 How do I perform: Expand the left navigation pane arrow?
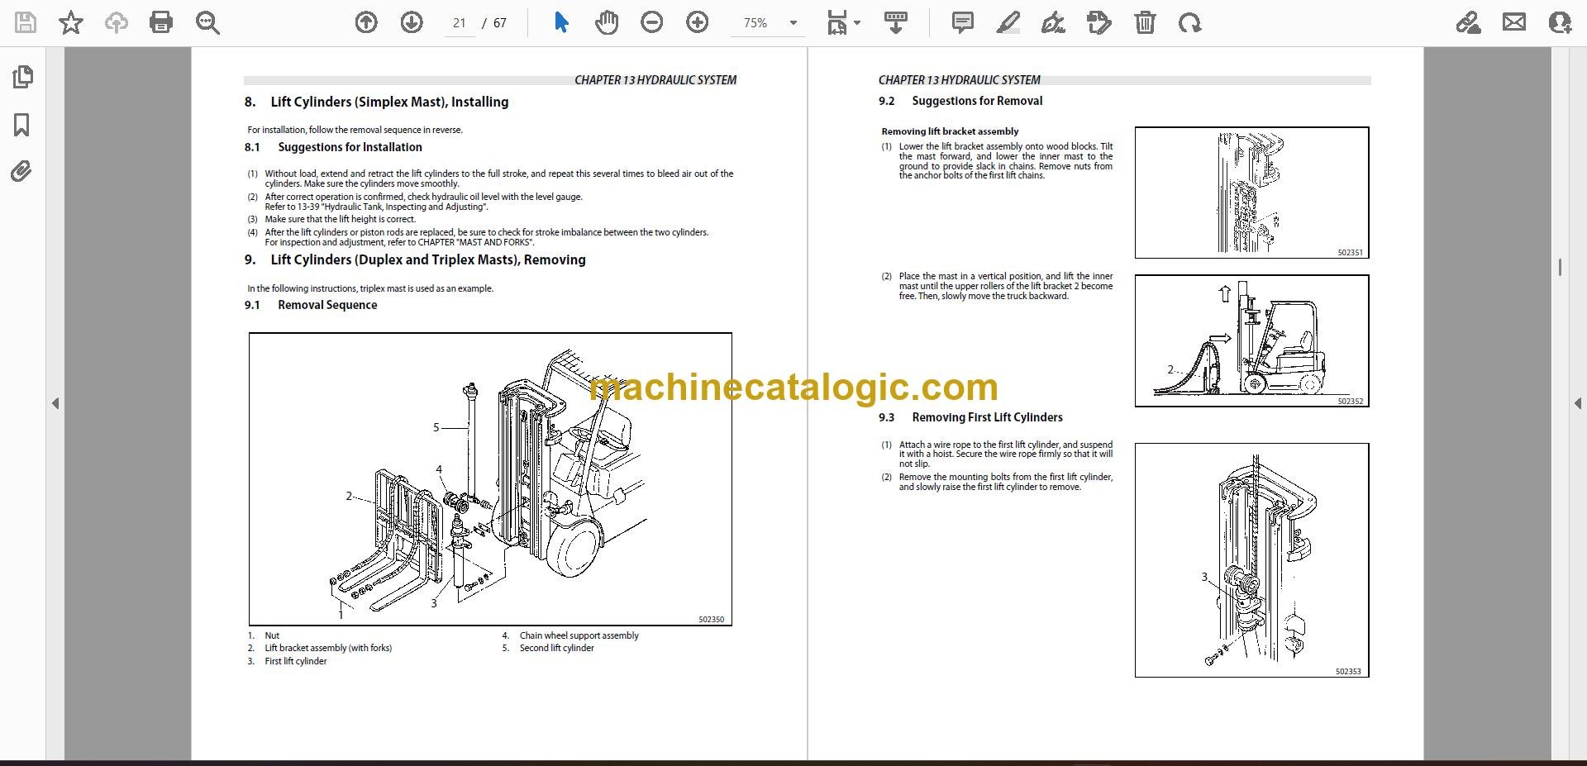tap(55, 404)
